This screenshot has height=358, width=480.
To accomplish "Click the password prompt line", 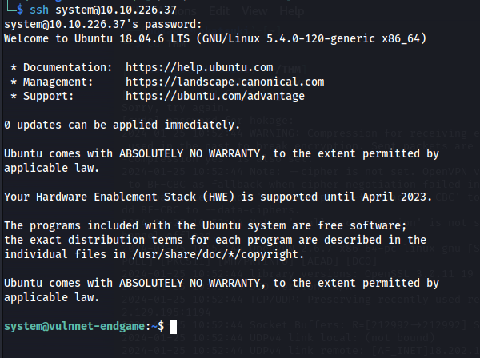I will pos(103,24).
